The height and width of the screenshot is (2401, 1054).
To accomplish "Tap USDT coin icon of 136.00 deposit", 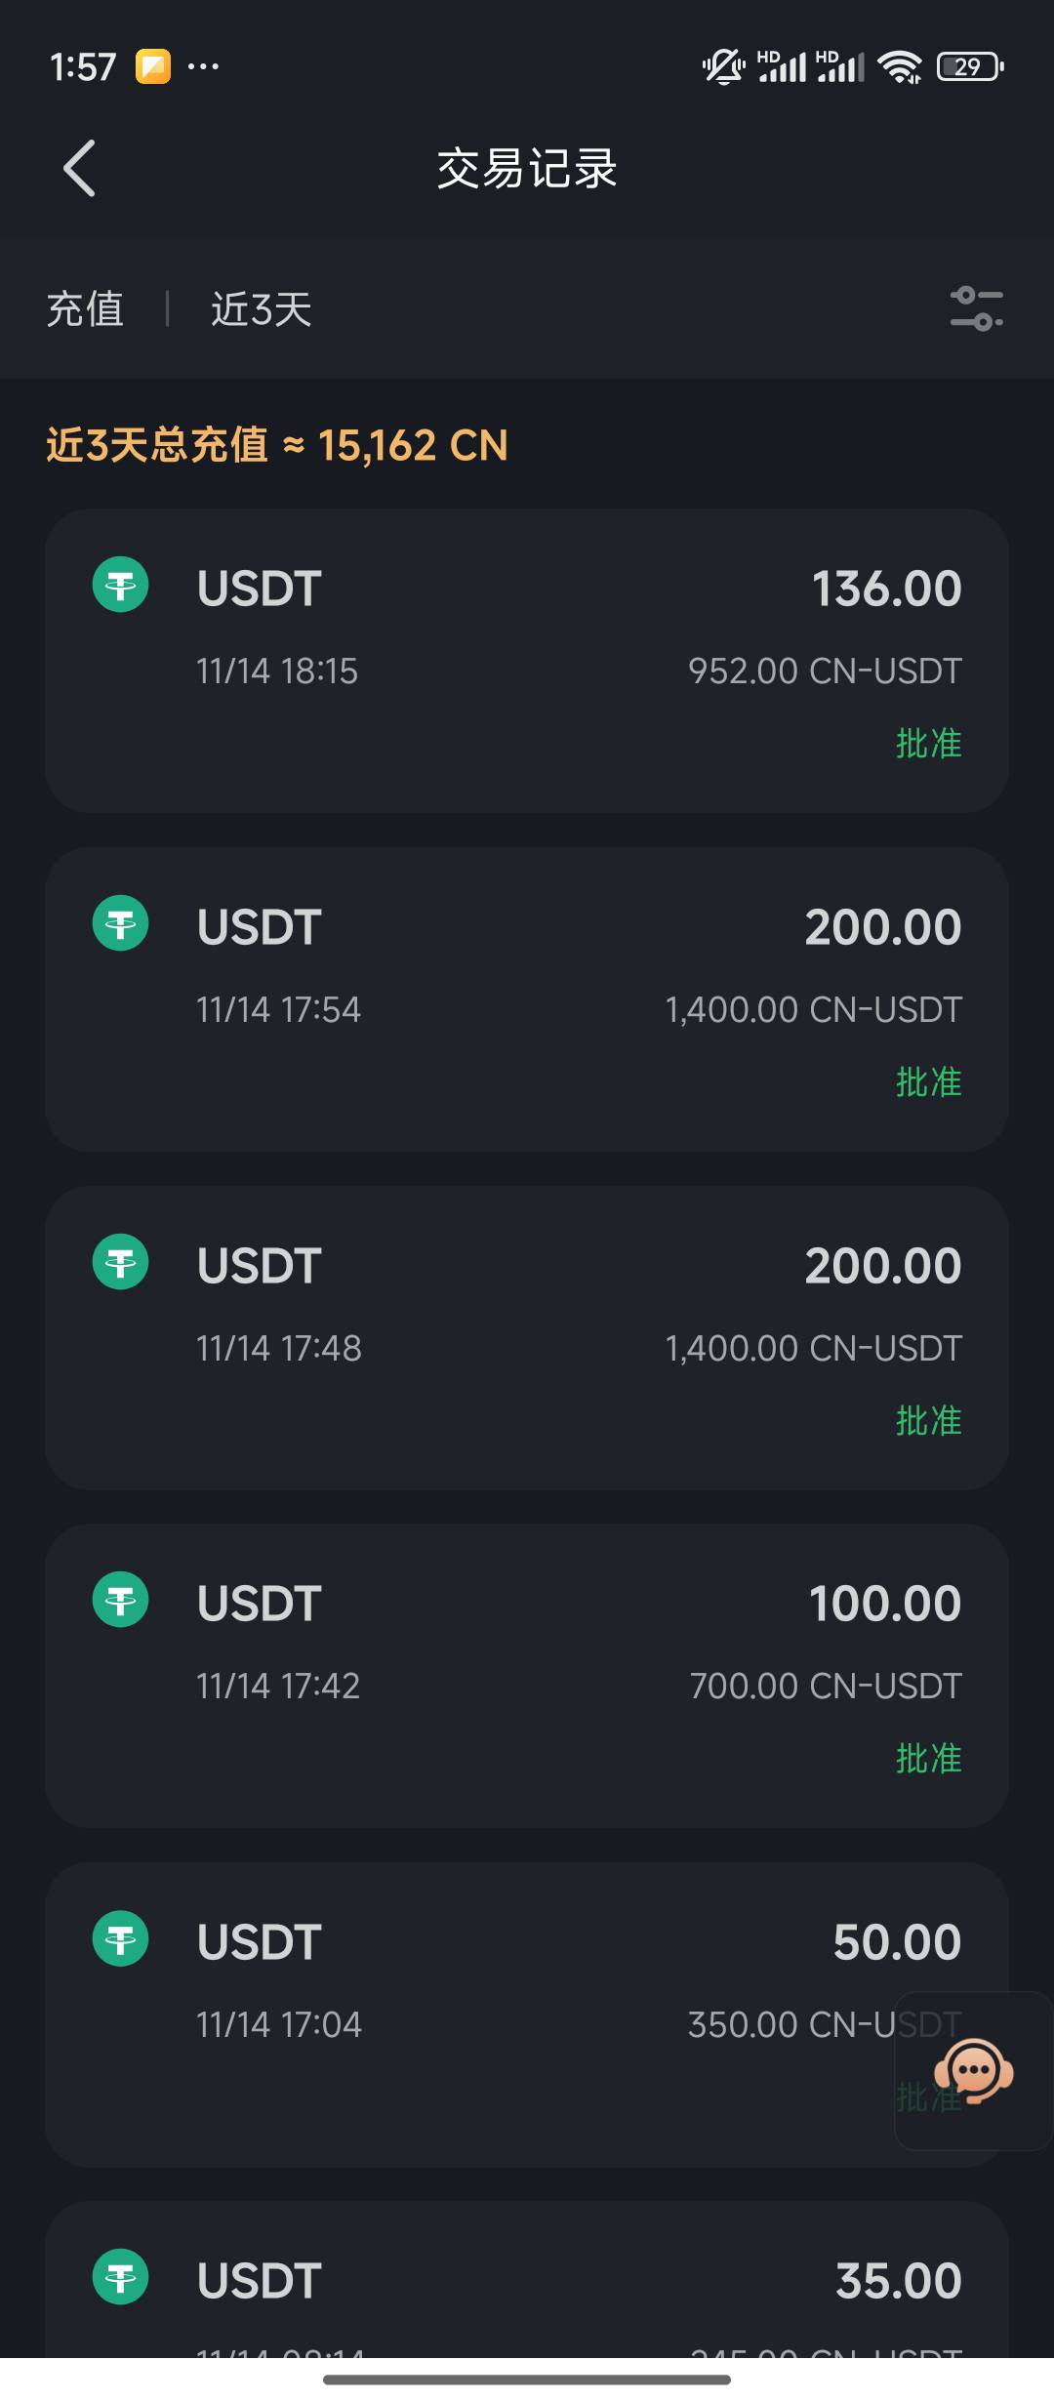I will [121, 586].
